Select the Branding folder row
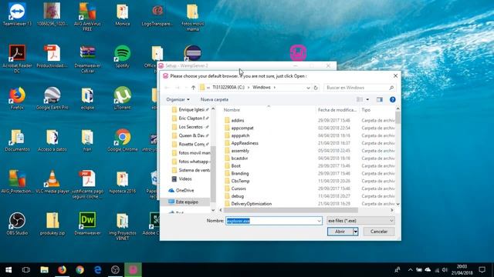This screenshot has width=494, height=277. click(x=240, y=173)
